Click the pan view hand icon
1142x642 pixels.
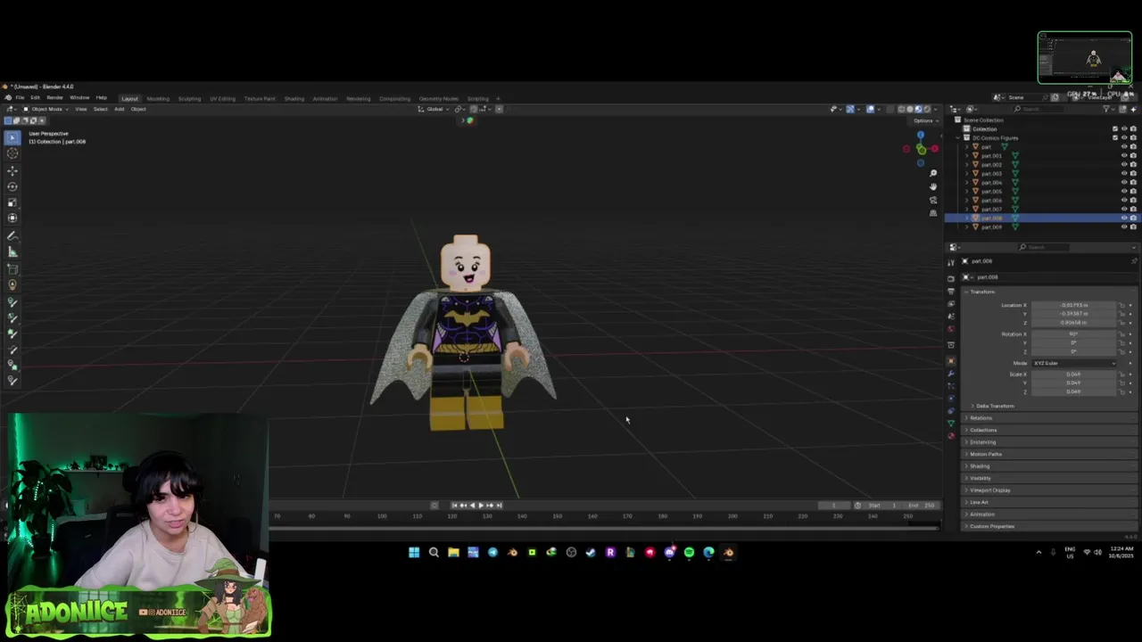click(x=933, y=186)
